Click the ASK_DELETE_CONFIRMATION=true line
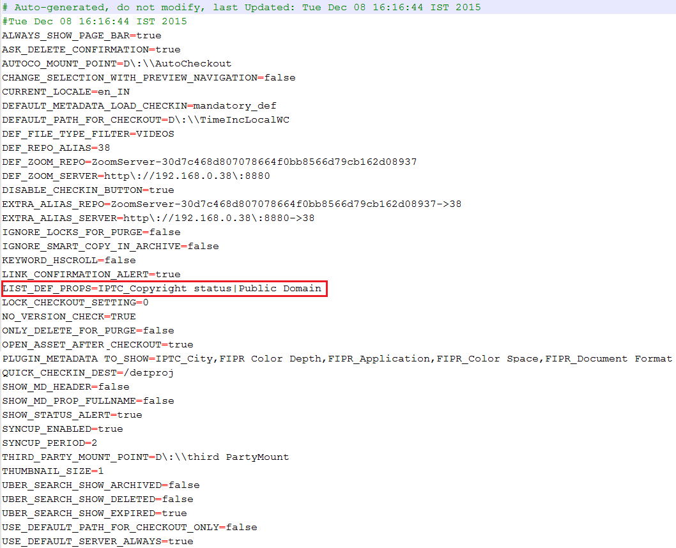This screenshot has height=548, width=676. 91,50
